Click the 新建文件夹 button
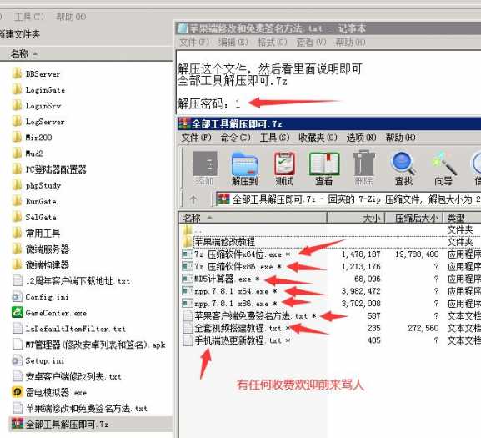 click(x=20, y=34)
